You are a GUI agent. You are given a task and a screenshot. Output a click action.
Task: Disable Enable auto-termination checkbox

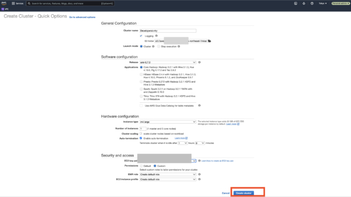pyautogui.click(x=141, y=138)
